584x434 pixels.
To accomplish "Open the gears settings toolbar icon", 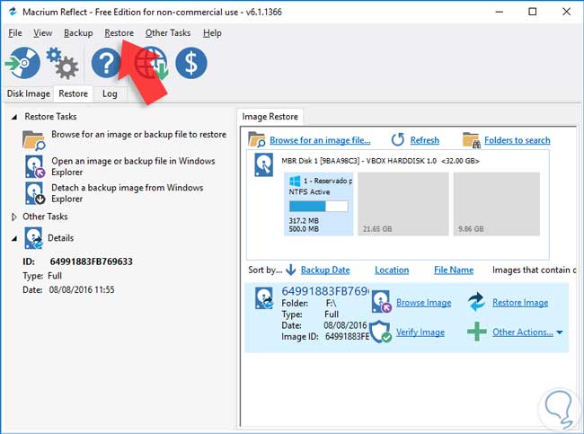I will pyautogui.click(x=62, y=63).
